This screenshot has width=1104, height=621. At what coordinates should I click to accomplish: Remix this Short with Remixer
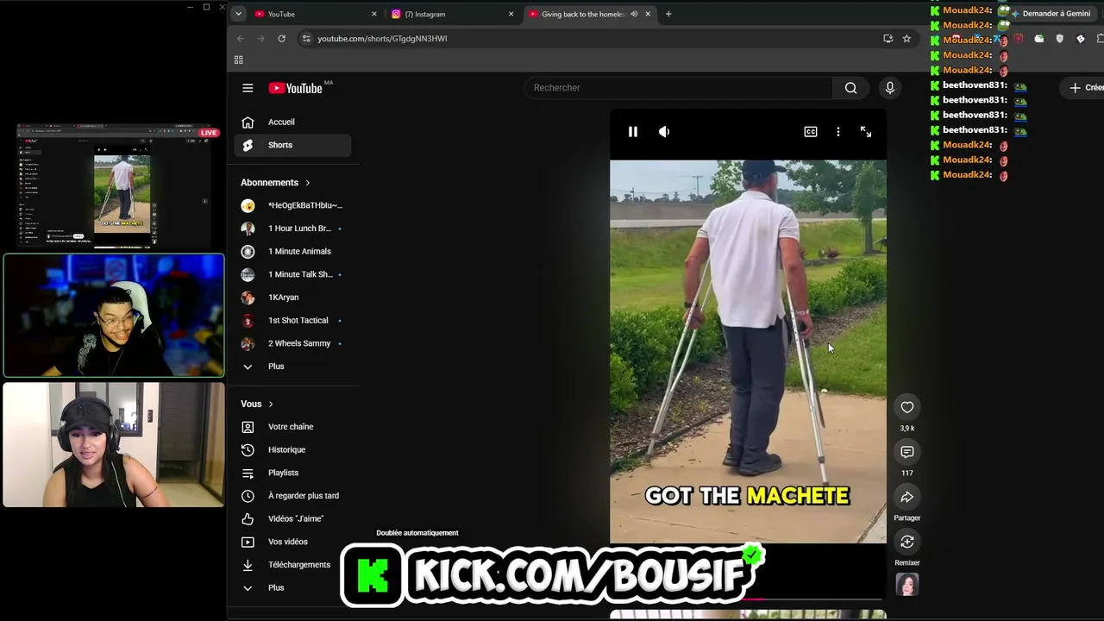coord(907,542)
